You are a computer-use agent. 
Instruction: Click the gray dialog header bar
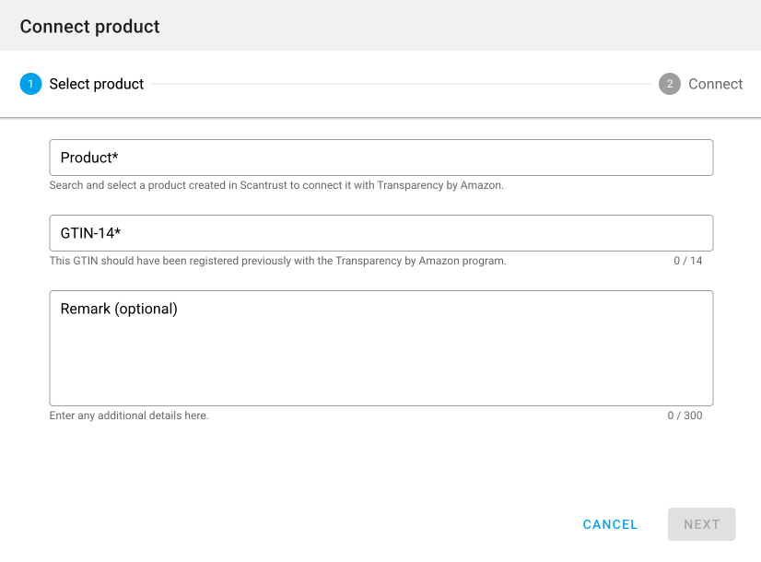[461, 26]
